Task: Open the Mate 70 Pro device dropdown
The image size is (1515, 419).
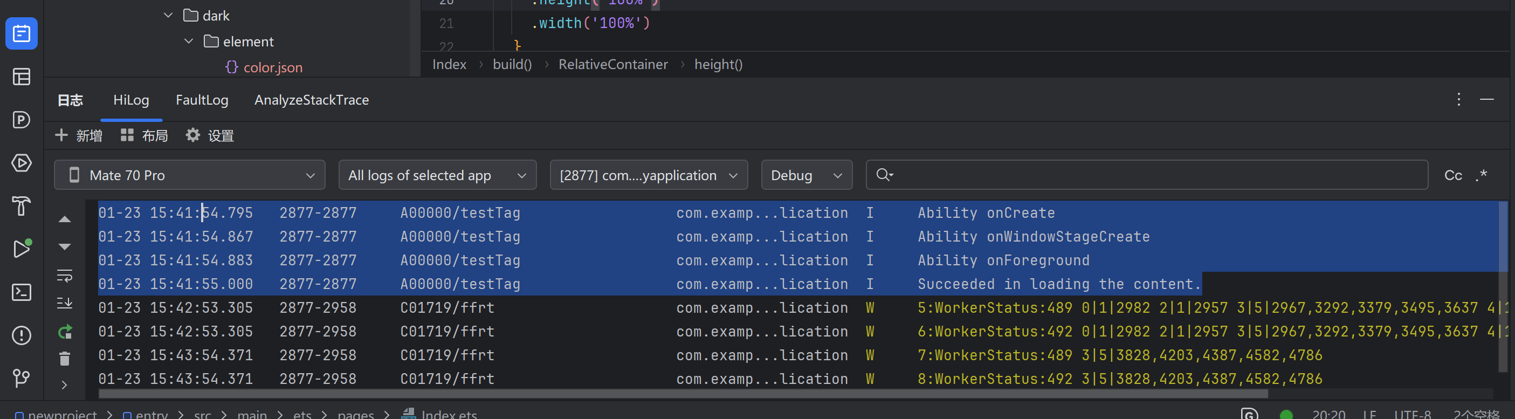Action: click(x=190, y=175)
